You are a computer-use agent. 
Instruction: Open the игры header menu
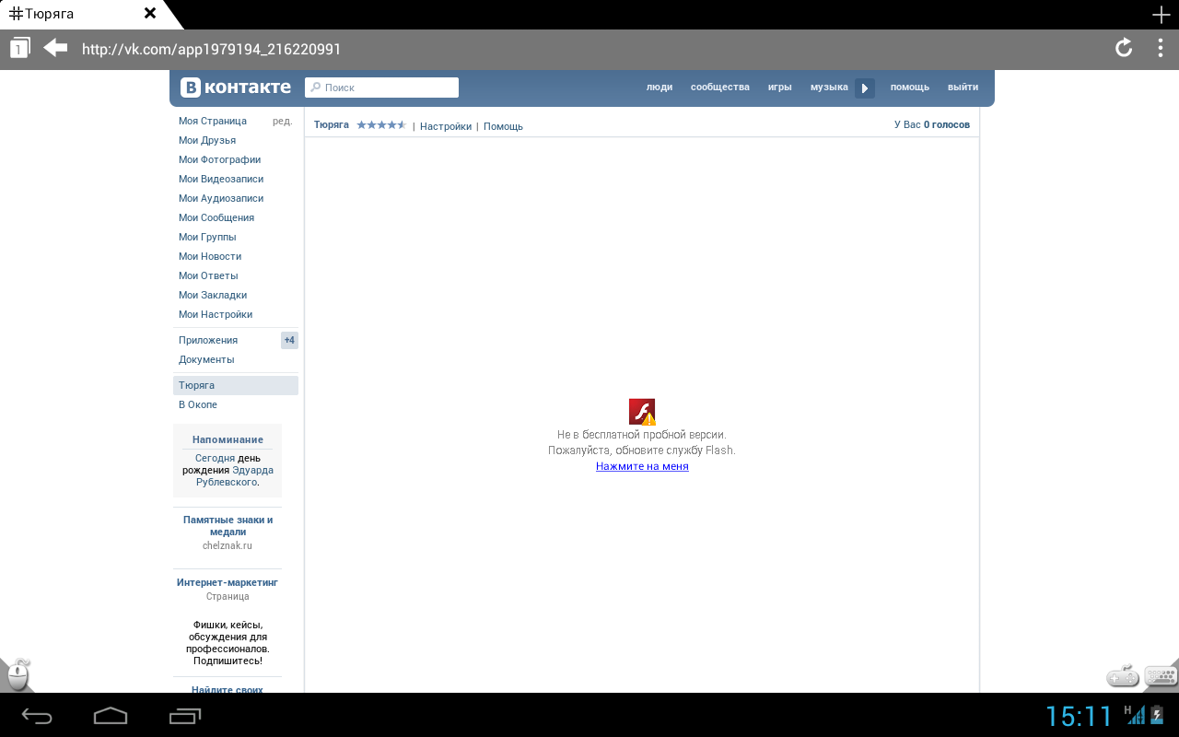(780, 88)
